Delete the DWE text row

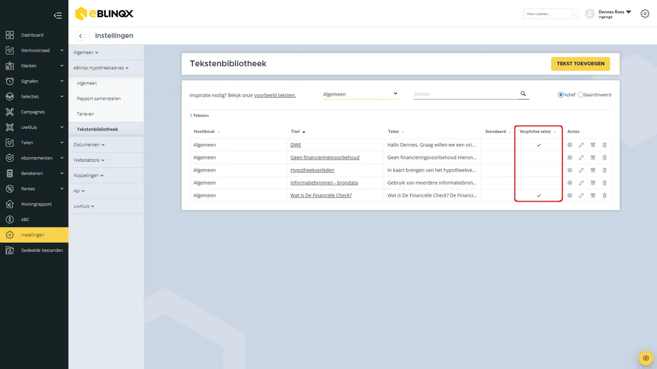click(x=604, y=145)
